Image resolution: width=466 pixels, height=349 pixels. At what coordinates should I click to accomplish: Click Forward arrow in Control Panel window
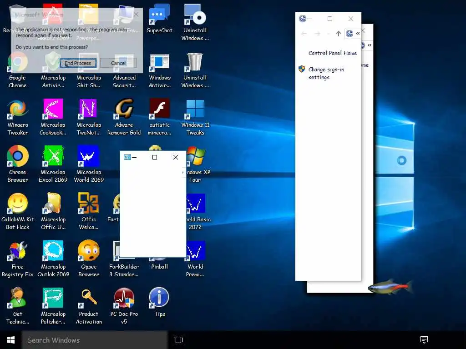[317, 34]
